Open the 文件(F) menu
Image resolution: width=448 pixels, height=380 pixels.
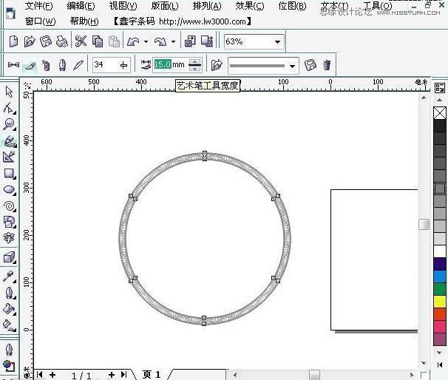(38, 6)
